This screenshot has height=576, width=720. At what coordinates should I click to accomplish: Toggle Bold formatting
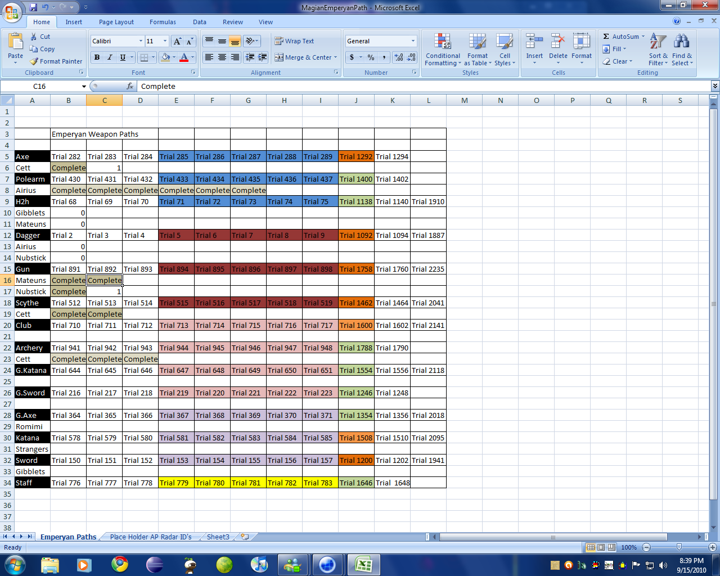[x=97, y=57]
